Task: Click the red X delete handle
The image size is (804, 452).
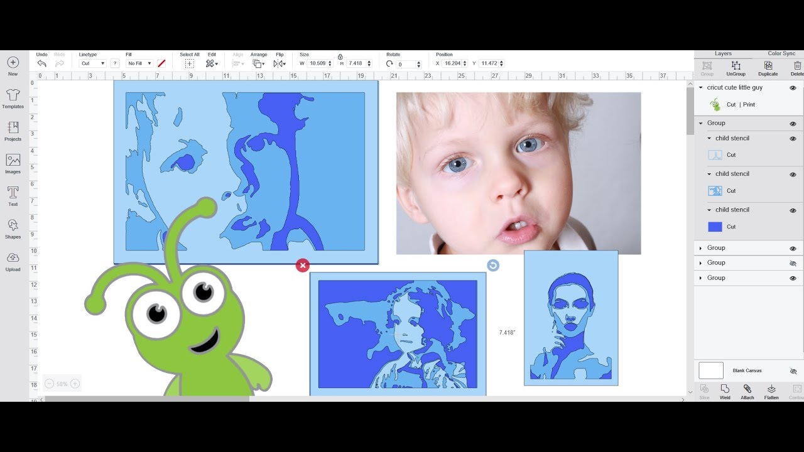Action: coord(303,266)
